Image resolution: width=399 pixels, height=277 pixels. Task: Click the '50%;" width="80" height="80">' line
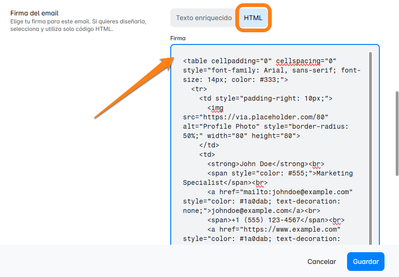point(241,136)
